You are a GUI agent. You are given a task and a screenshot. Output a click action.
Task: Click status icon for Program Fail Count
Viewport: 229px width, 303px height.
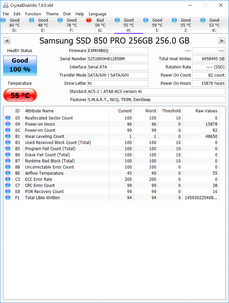coord(8,148)
